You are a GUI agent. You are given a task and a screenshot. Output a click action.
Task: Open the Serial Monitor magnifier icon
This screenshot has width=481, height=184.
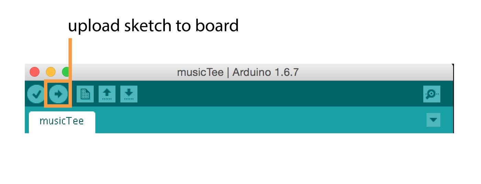pyautogui.click(x=432, y=94)
